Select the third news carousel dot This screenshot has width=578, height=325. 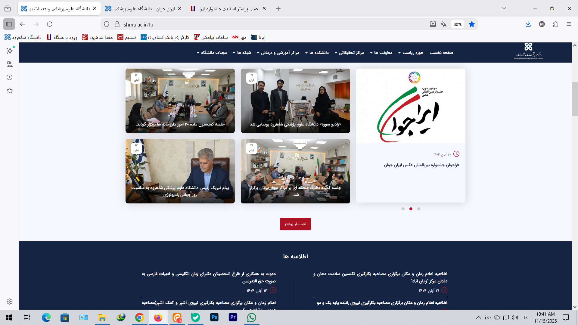[419, 209]
